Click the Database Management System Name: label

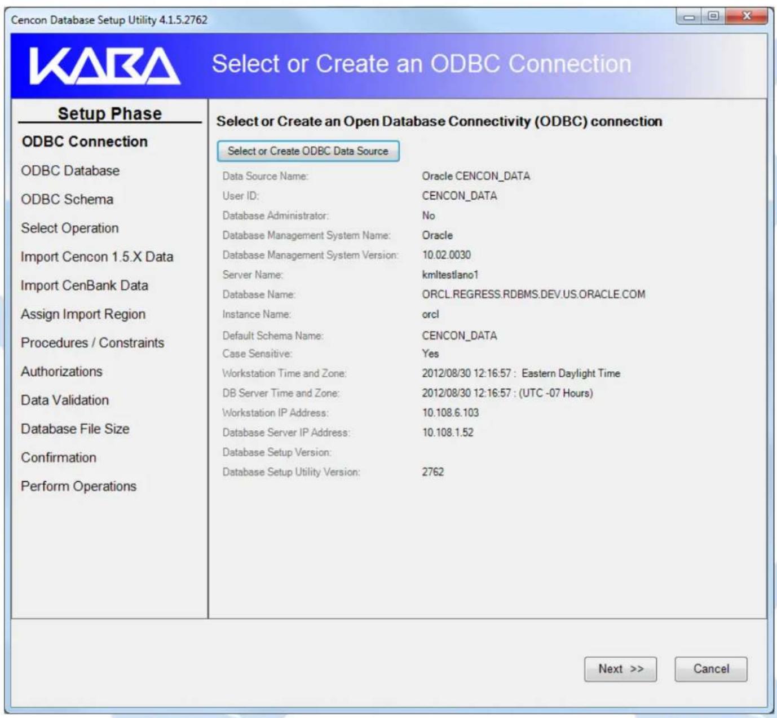coord(306,235)
